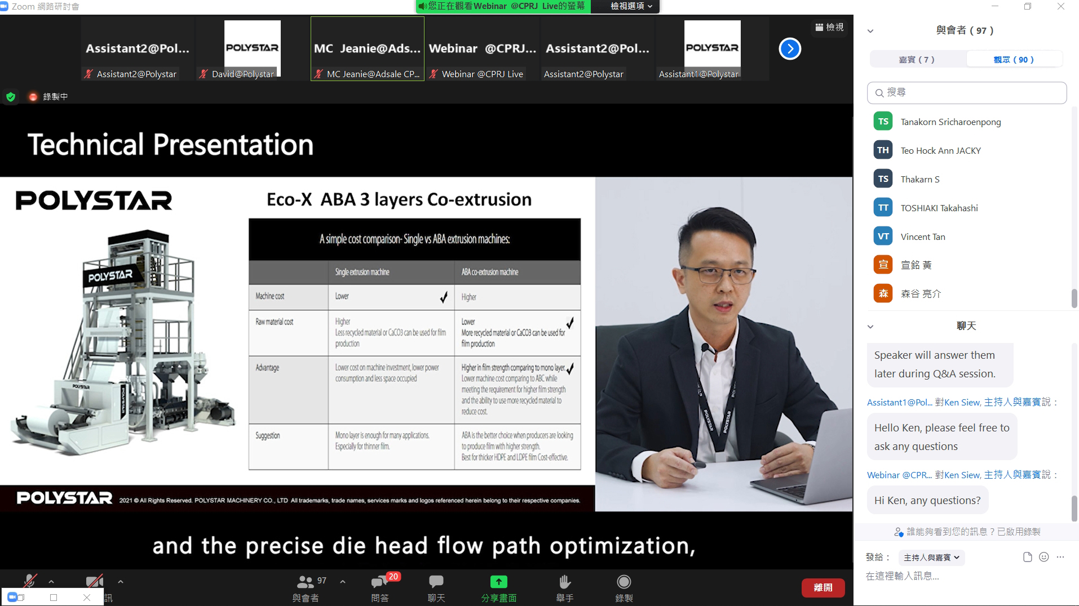Click the chat messages scrollbar
The width and height of the screenshot is (1079, 606).
1074,509
